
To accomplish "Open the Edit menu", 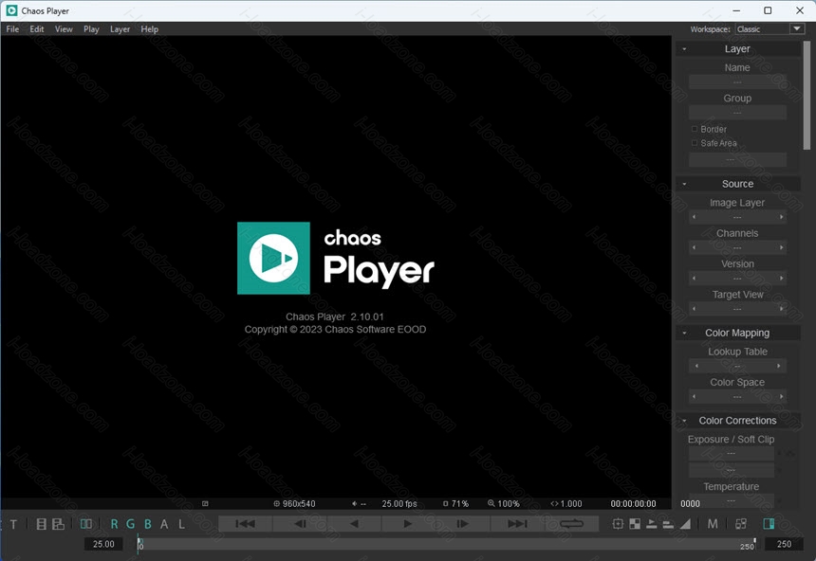I will (36, 29).
